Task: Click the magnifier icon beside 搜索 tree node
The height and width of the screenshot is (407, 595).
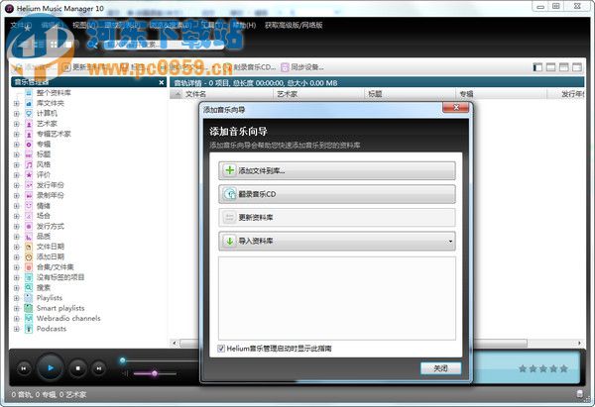Action: 29,287
